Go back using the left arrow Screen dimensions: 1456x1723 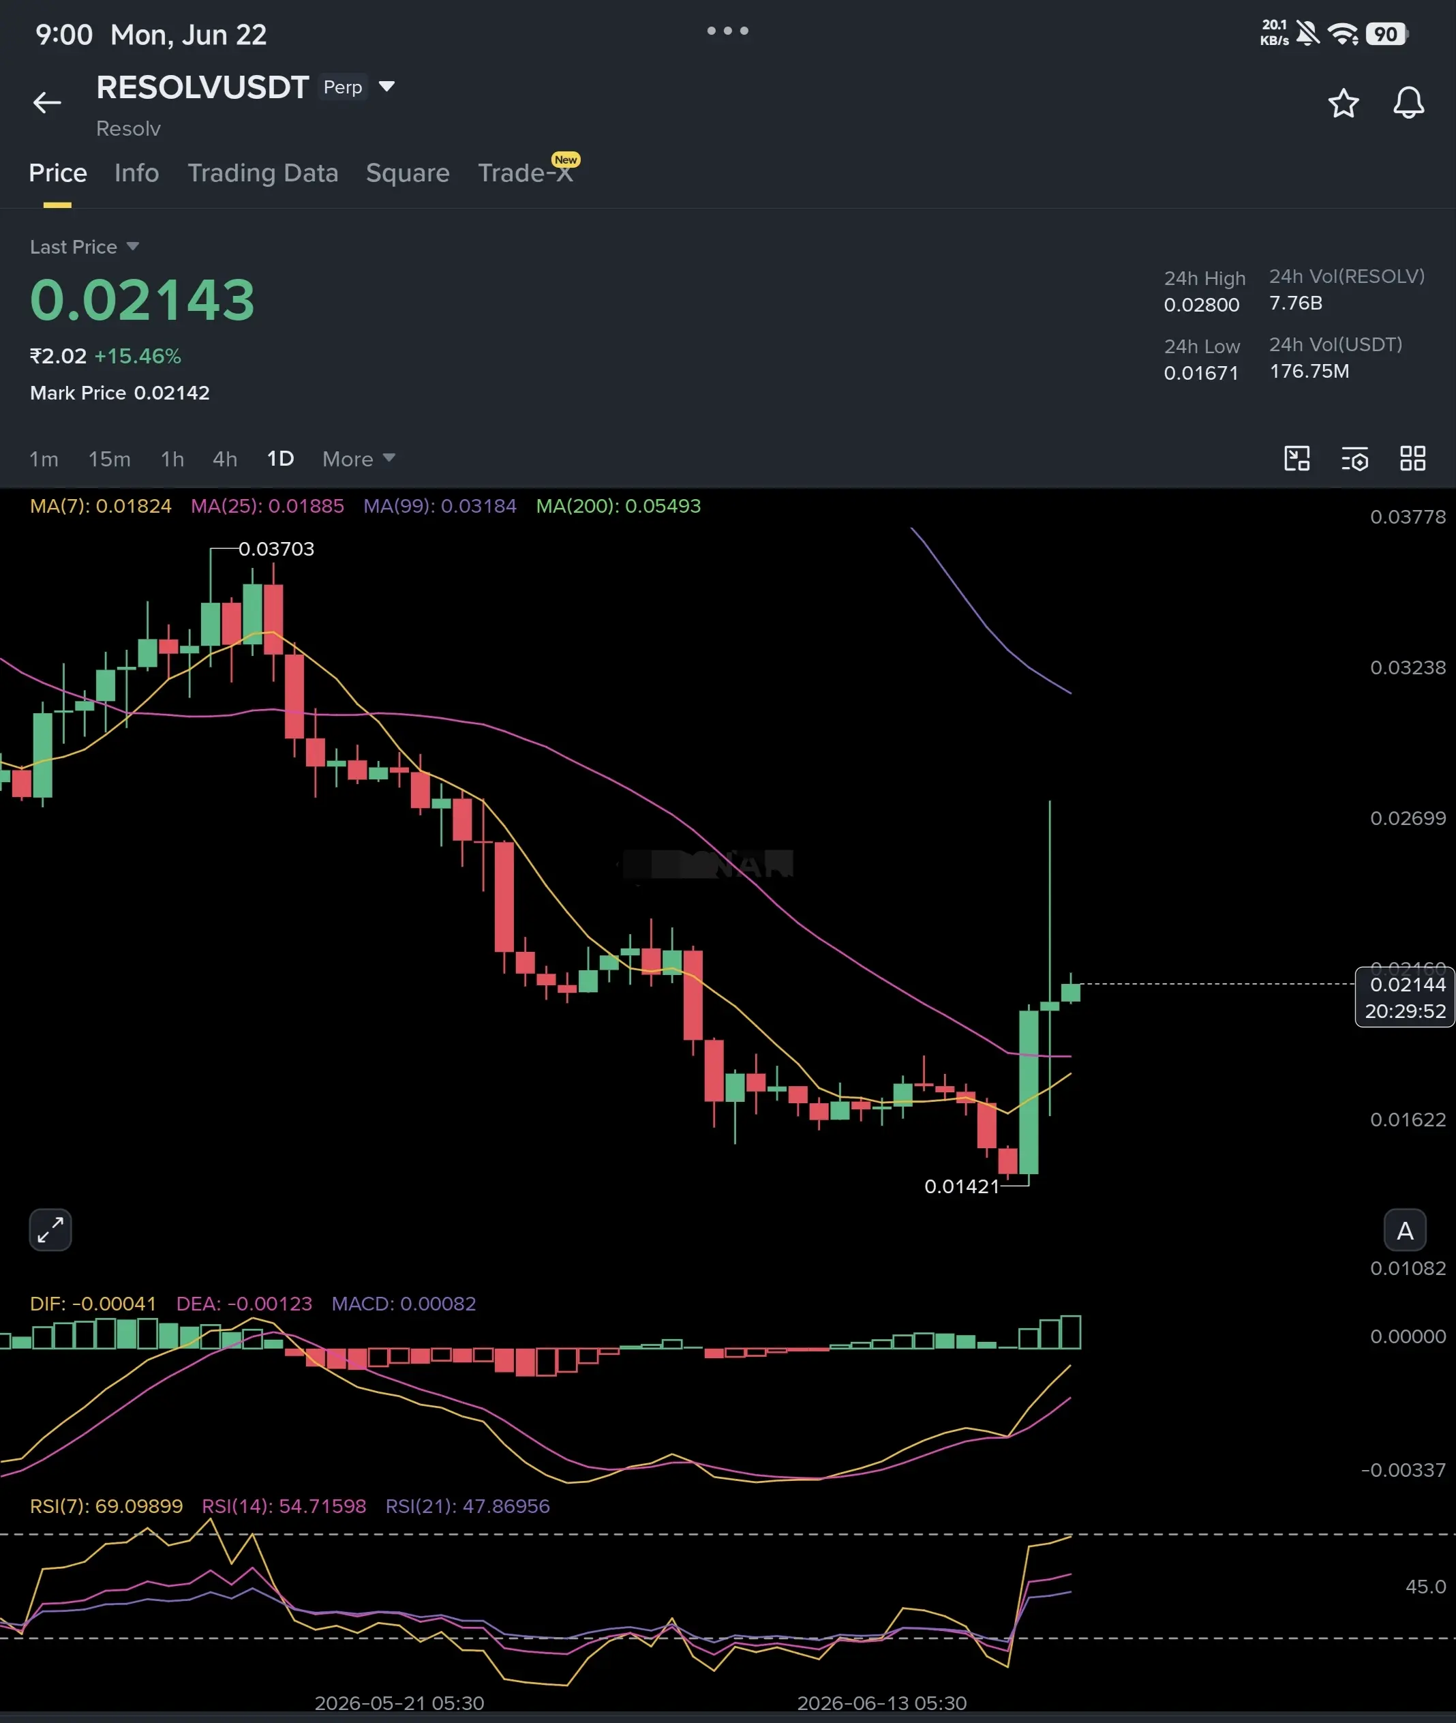click(47, 102)
